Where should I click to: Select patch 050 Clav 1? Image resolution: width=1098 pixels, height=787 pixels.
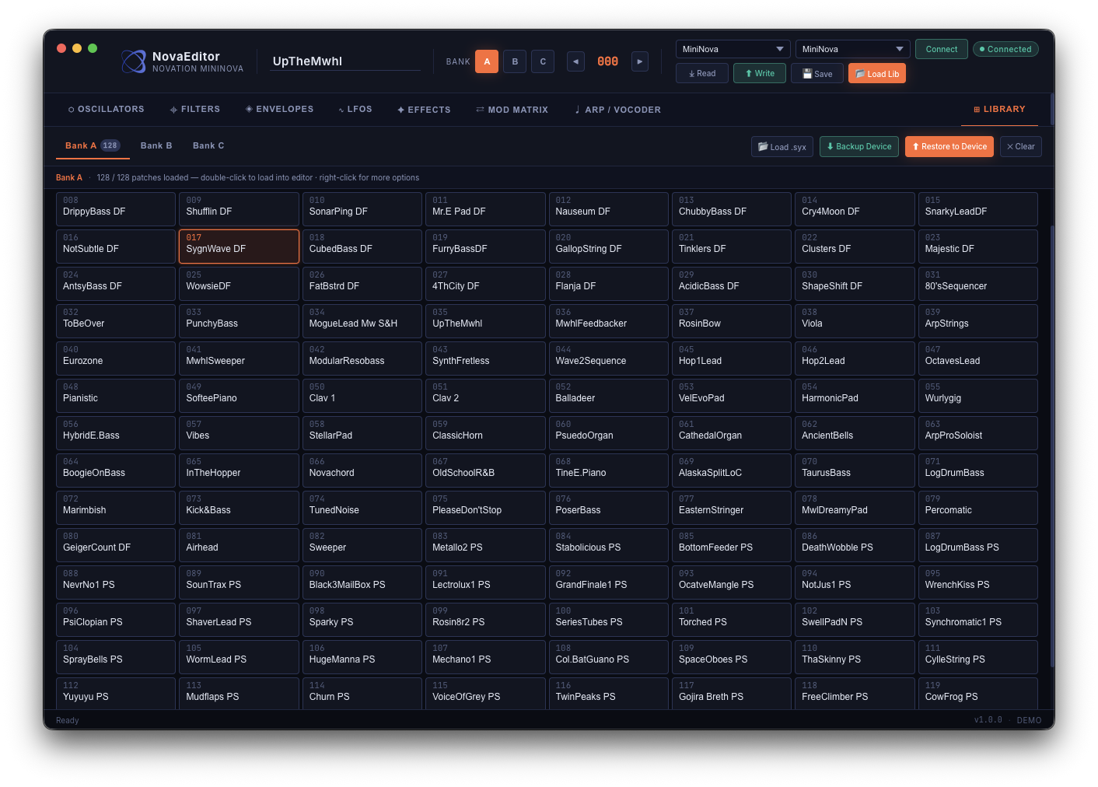(x=362, y=396)
